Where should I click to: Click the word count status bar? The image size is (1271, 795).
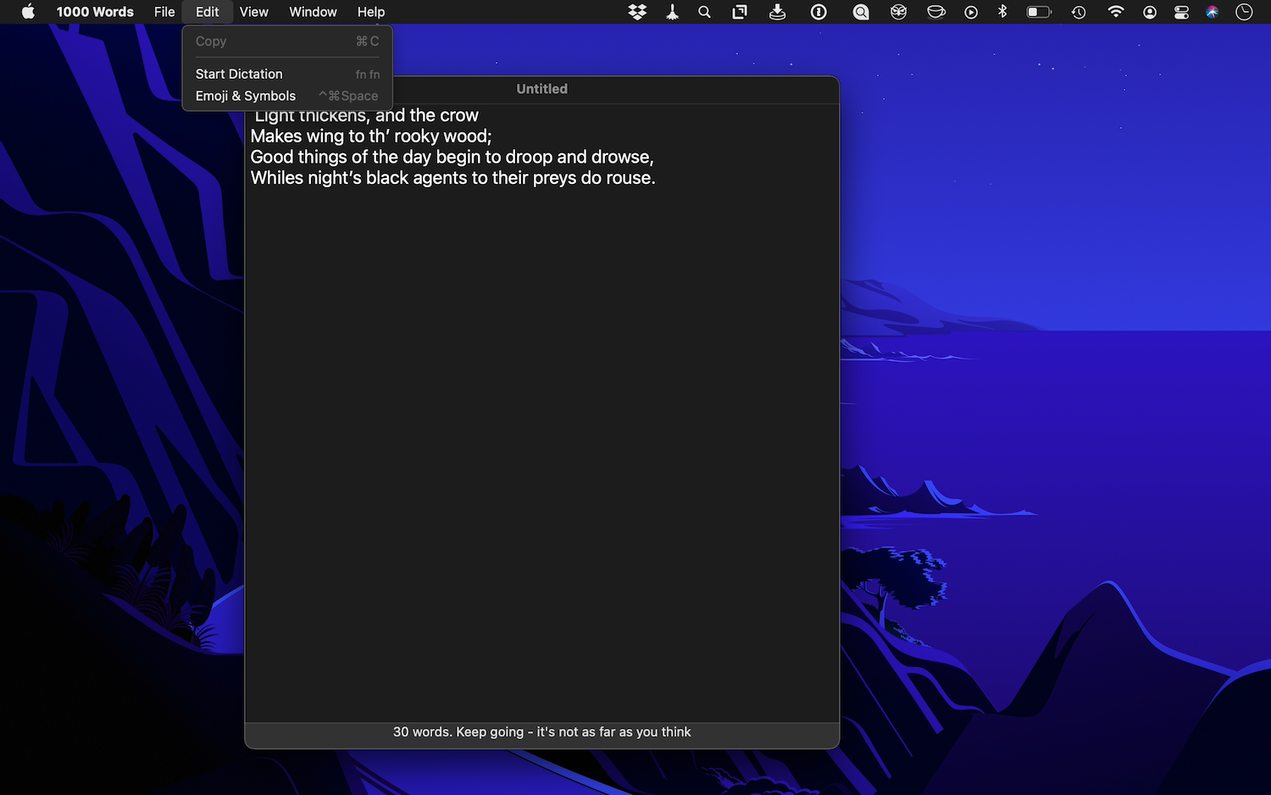(x=542, y=732)
